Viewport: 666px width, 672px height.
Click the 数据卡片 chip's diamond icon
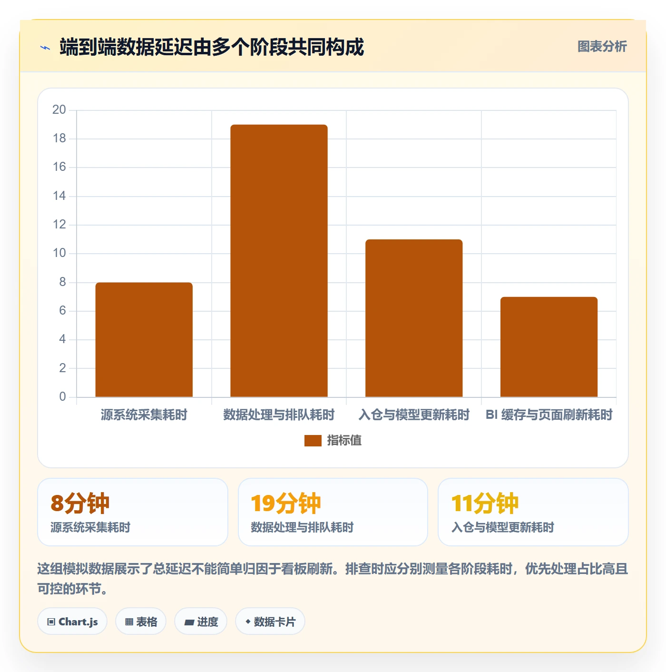click(248, 622)
